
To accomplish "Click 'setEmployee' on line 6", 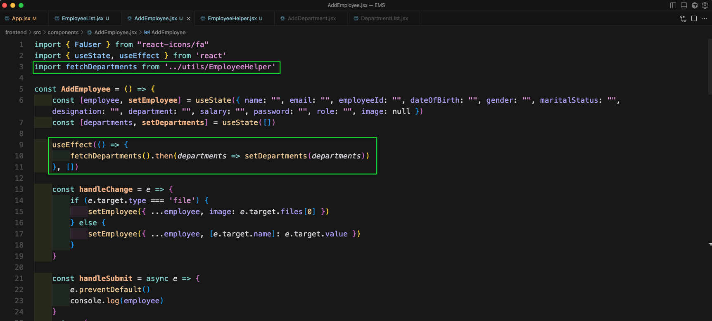I will pyautogui.click(x=153, y=100).
